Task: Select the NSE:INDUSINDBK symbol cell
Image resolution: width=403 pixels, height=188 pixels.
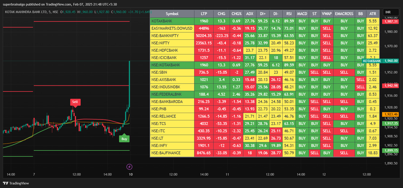Action: click(172, 87)
